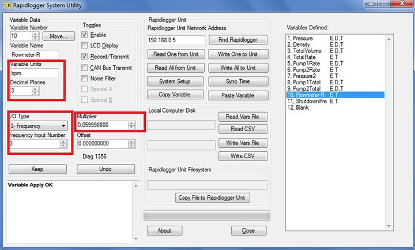Decrease the Offset value stepper
This screenshot has width=415, height=250.
tap(131, 146)
